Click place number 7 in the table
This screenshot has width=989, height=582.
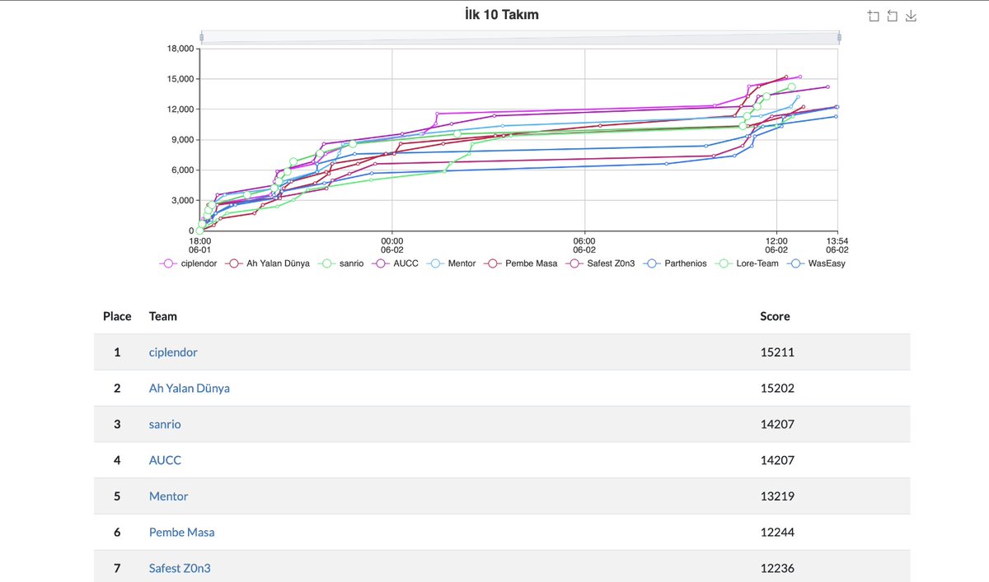(x=117, y=568)
